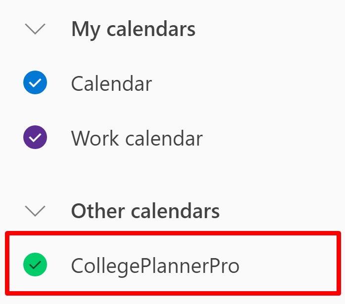345x304 pixels.
Task: Toggle visibility of the Work calendar
Action: (x=35, y=137)
